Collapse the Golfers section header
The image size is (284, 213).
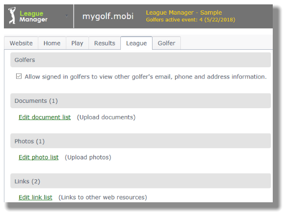coord(141,60)
